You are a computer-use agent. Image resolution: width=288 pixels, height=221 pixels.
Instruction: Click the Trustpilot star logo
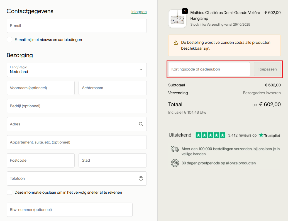261,135
